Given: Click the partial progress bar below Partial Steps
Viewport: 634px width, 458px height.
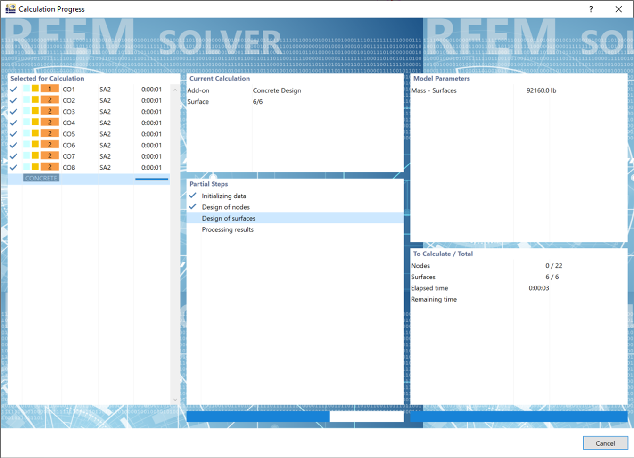Looking at the screenshot, I should tap(295, 417).
